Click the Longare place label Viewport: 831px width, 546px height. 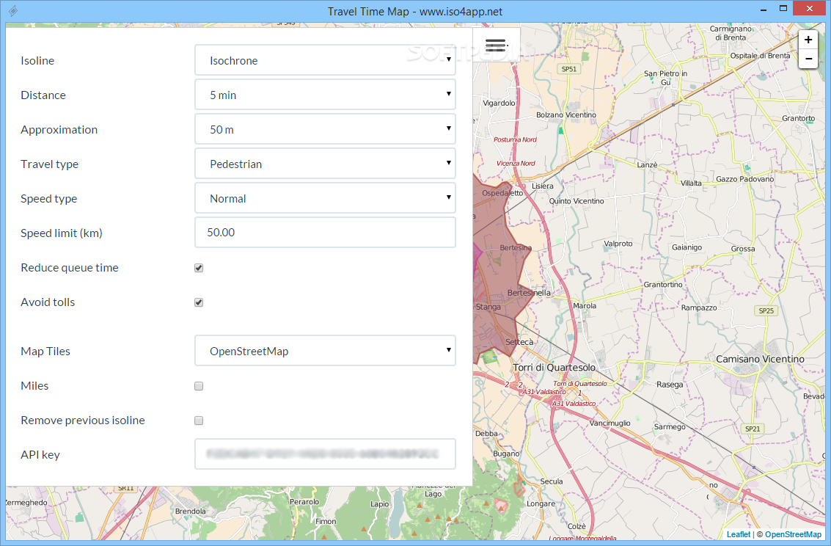pos(541,503)
